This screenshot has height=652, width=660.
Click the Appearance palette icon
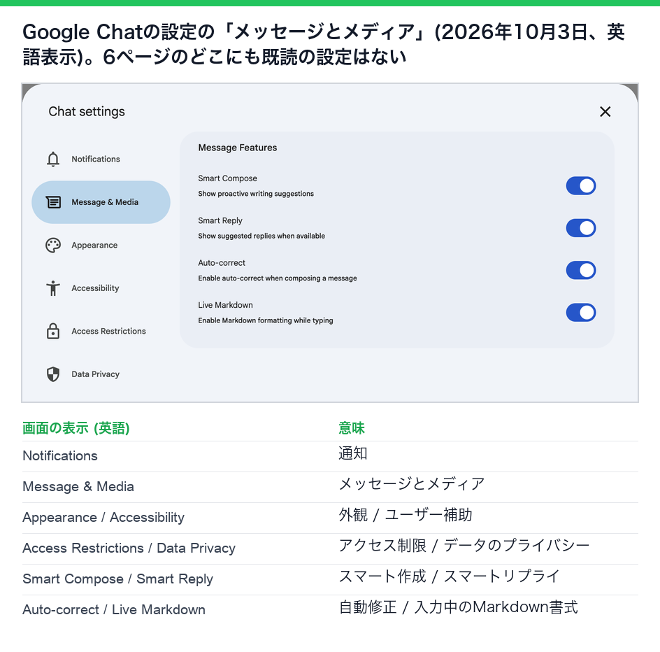[53, 245]
